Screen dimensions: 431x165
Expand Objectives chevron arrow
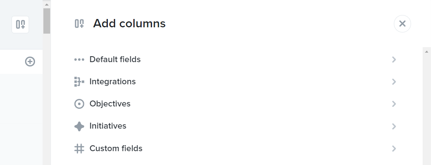394,104
